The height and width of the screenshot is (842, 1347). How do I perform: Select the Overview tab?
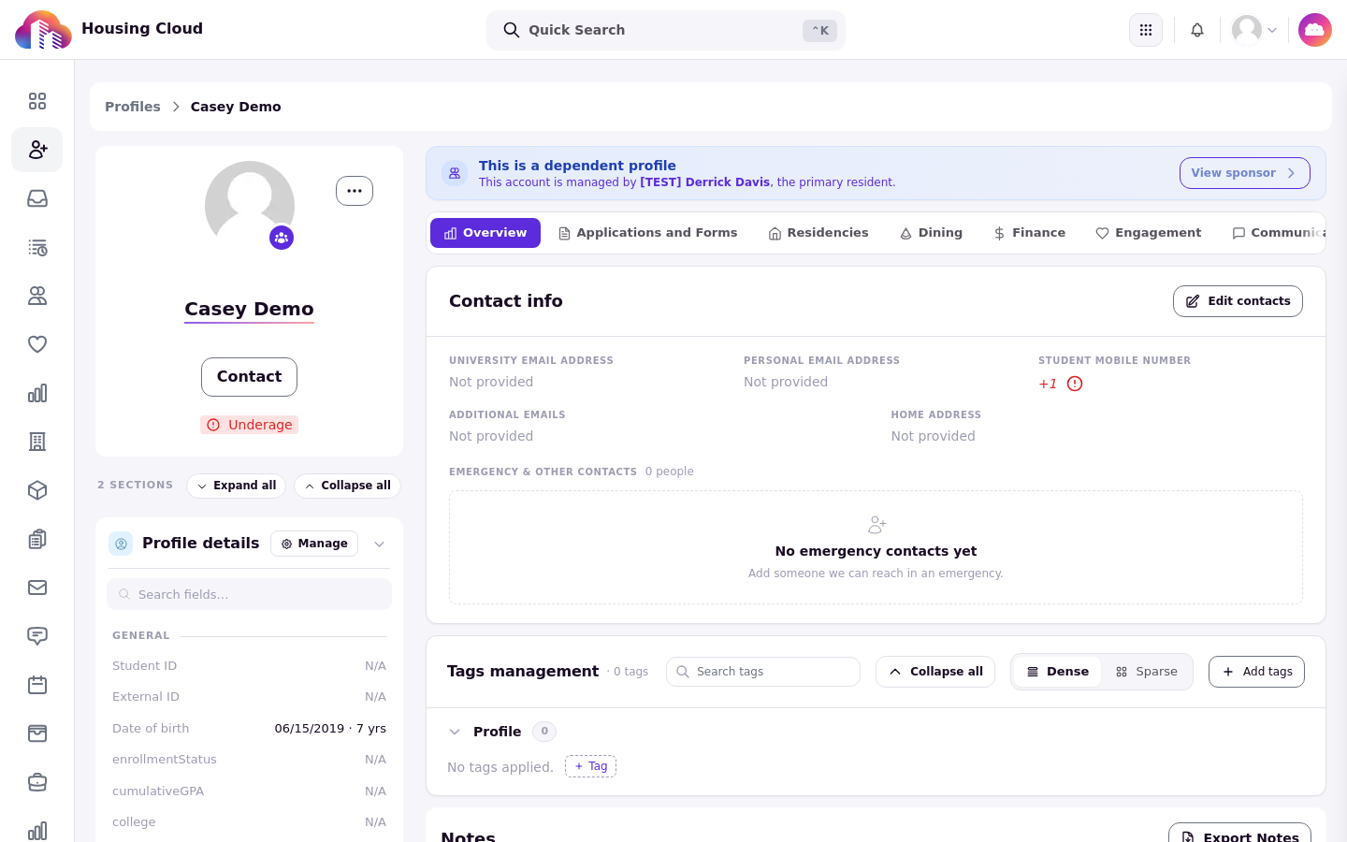pyautogui.click(x=485, y=233)
